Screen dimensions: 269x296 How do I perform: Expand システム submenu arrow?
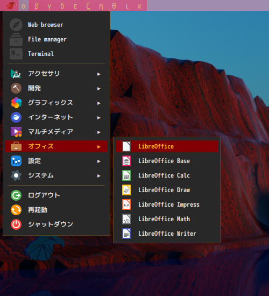99,176
